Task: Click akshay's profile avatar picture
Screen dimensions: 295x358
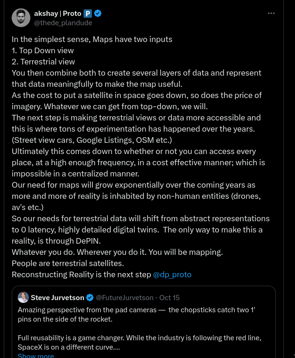Action: [21, 18]
